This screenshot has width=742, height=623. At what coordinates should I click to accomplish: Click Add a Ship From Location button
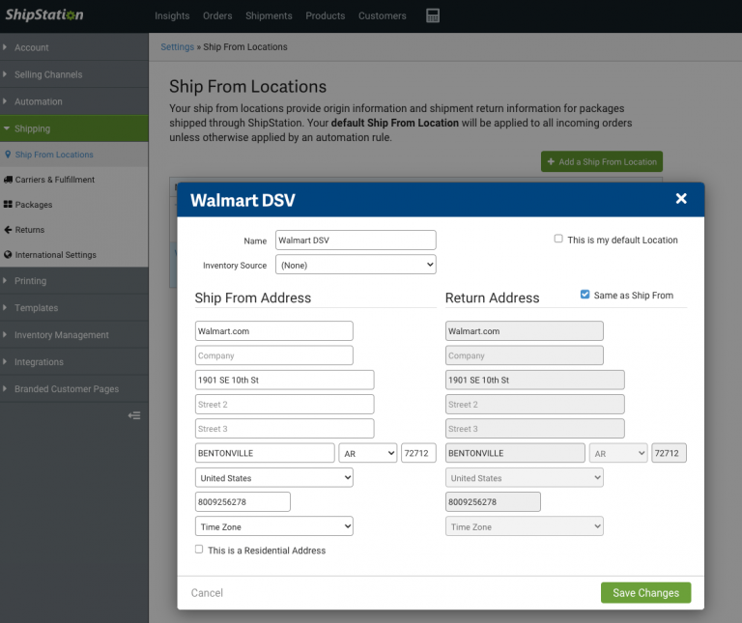point(602,161)
